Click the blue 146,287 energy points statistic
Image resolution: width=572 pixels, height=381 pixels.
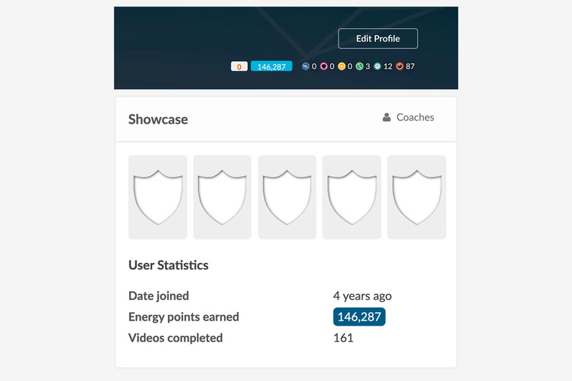point(359,317)
